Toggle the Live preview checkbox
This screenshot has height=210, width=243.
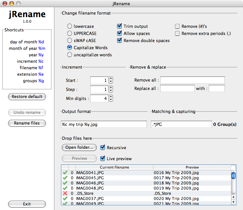click(103, 159)
